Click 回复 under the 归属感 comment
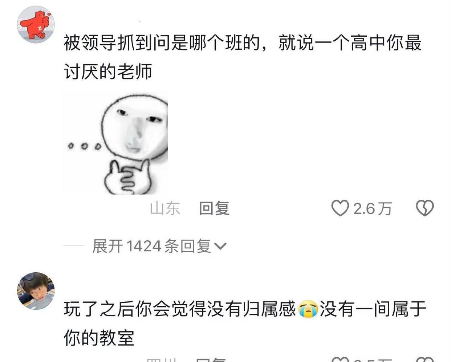This screenshot has width=451, height=362. pyautogui.click(x=211, y=360)
